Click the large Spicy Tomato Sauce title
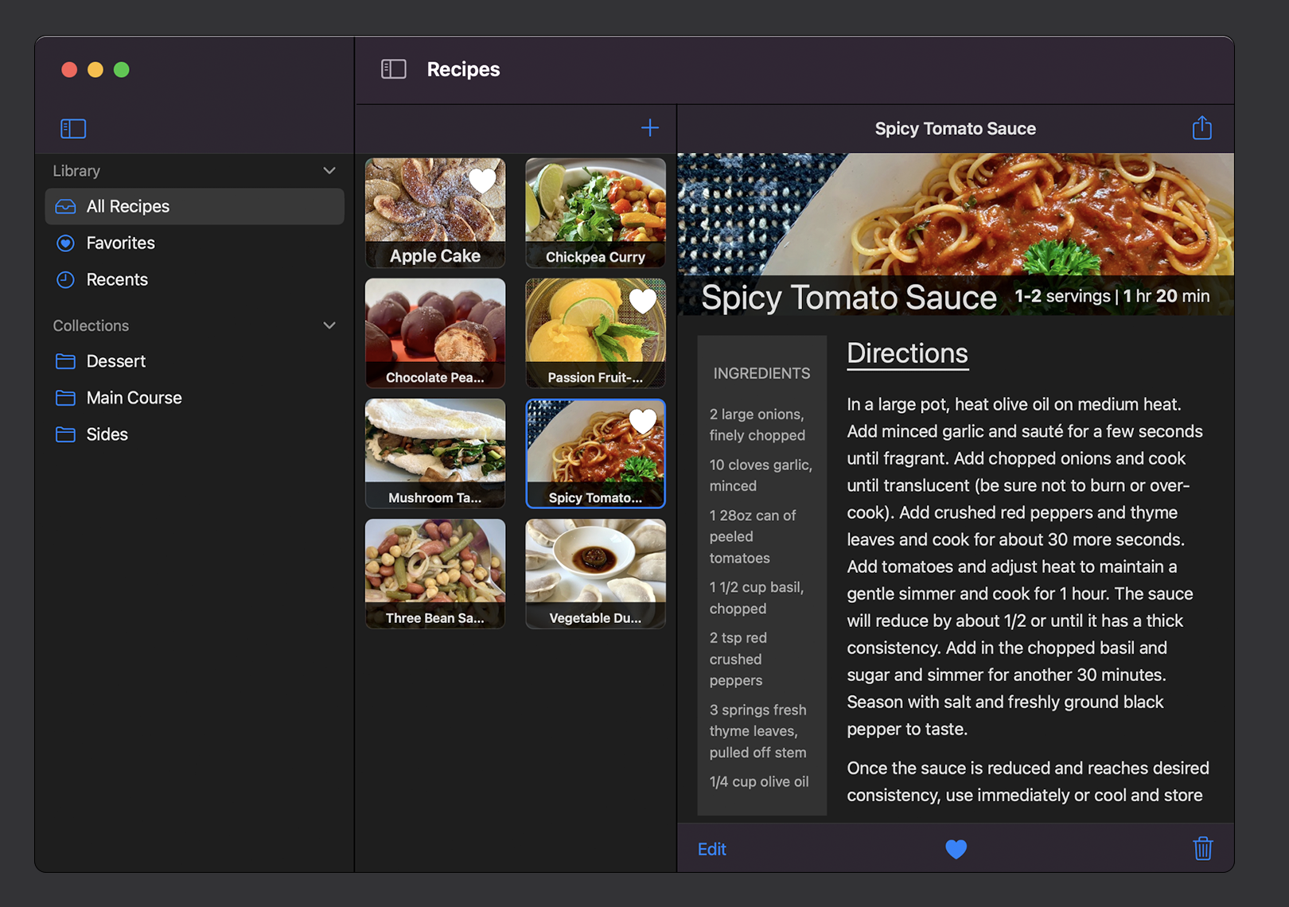 (848, 297)
